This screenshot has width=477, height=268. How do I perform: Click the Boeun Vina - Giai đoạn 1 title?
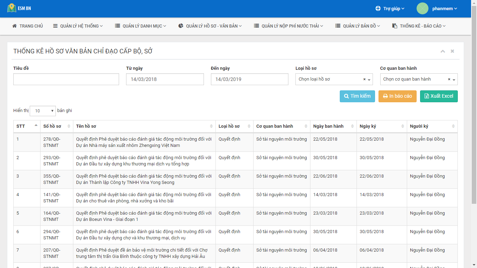tap(144, 216)
